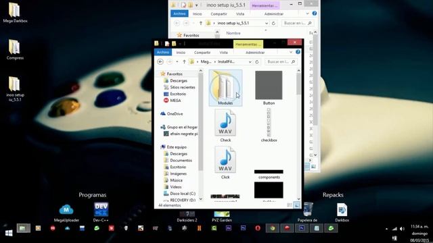
Task: Select Compress desktop folder
Action: pyautogui.click(x=15, y=50)
